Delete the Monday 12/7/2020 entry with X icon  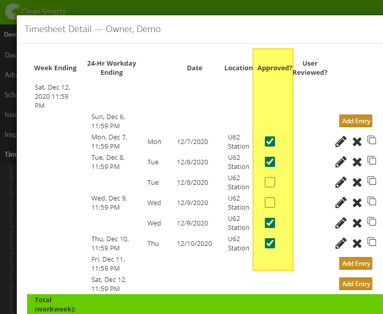[x=357, y=141]
